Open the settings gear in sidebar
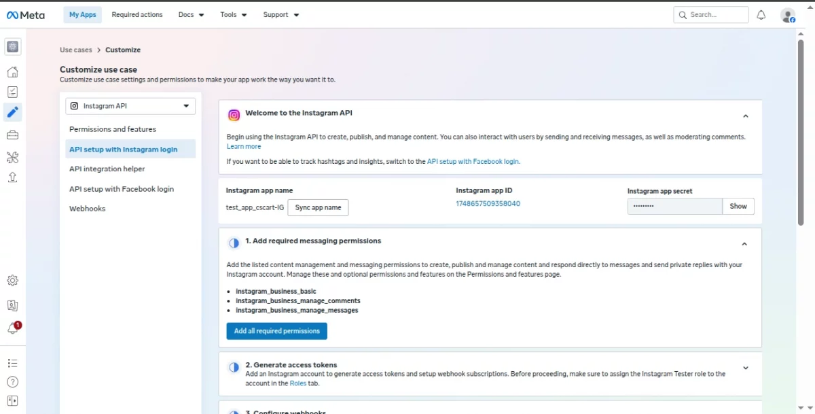815x414 pixels. click(x=13, y=280)
